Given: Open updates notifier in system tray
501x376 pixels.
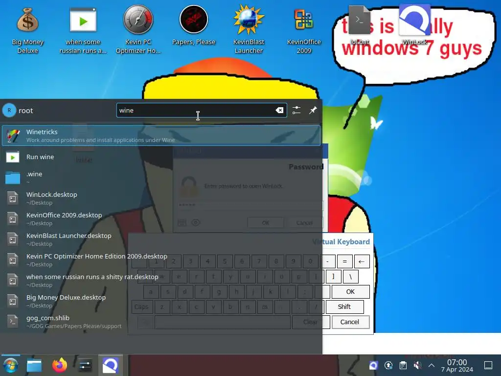Looking at the screenshot, I should pyautogui.click(x=388, y=365).
